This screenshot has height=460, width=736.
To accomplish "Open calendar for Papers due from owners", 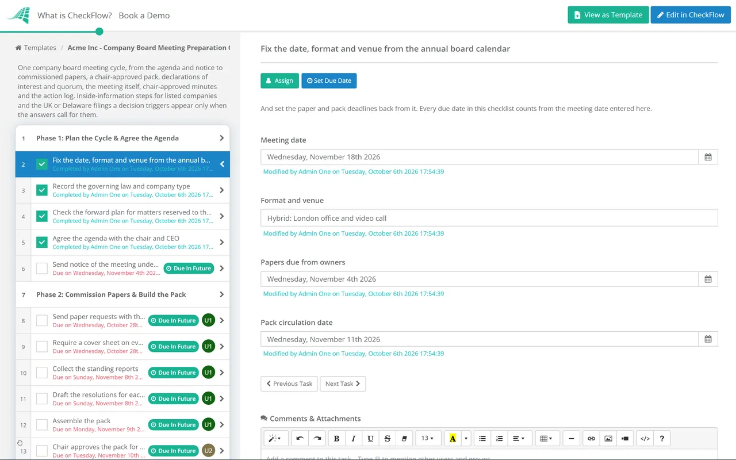I will pyautogui.click(x=708, y=279).
